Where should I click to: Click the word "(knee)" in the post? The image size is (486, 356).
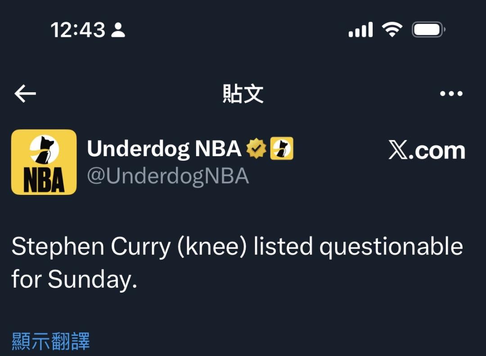pyautogui.click(x=212, y=247)
